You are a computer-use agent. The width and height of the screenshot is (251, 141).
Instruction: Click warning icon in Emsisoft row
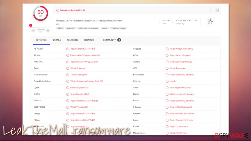[x=68, y=101]
